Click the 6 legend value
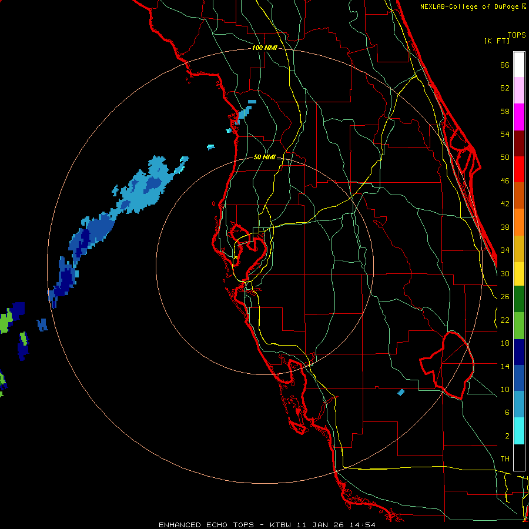The height and width of the screenshot is (529, 529). [507, 412]
